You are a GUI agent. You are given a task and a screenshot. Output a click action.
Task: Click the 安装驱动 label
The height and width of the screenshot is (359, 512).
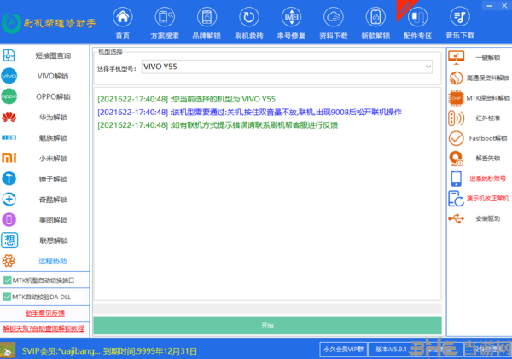(488, 218)
